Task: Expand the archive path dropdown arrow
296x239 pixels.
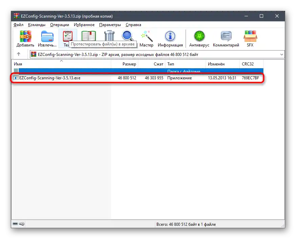Action: pos(282,55)
